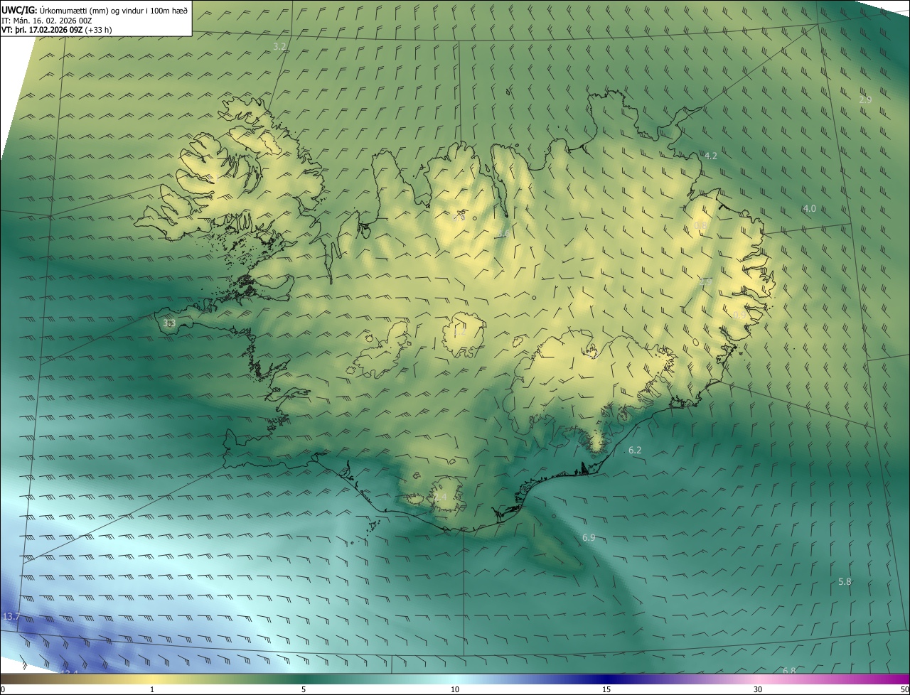Click the 6.2 value label on map
Screen dimensions: 910x695
(635, 451)
